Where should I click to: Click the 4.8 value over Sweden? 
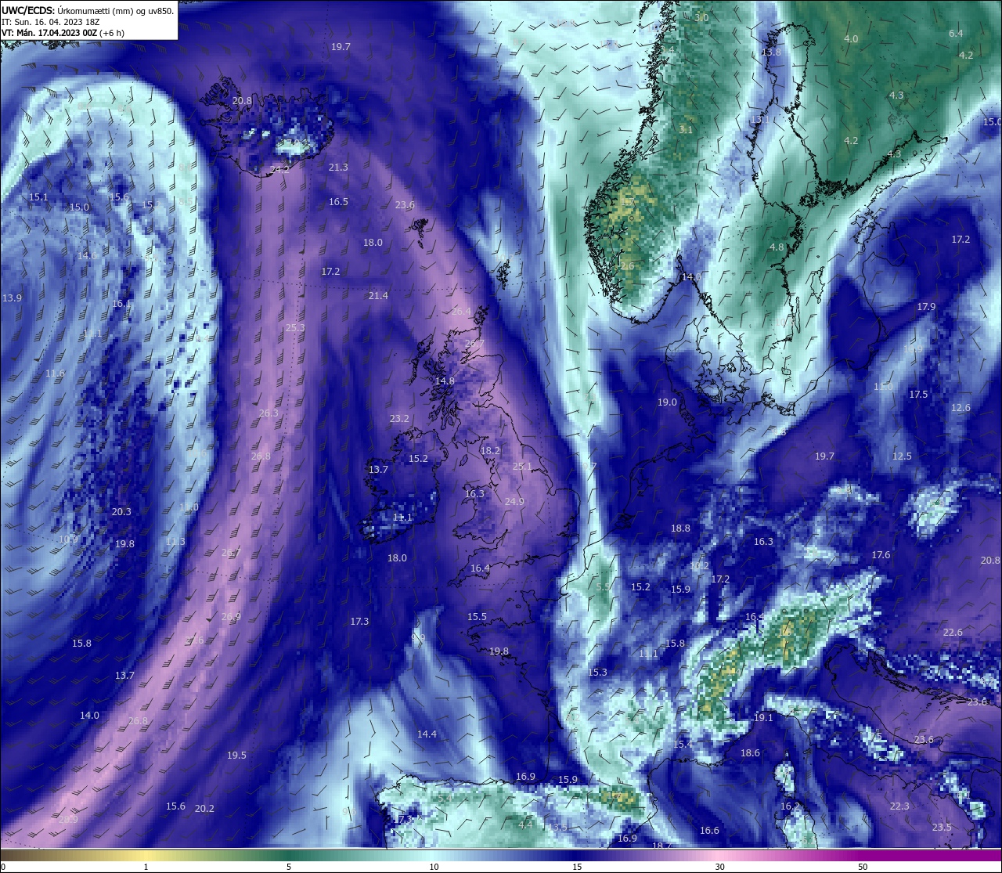[777, 247]
